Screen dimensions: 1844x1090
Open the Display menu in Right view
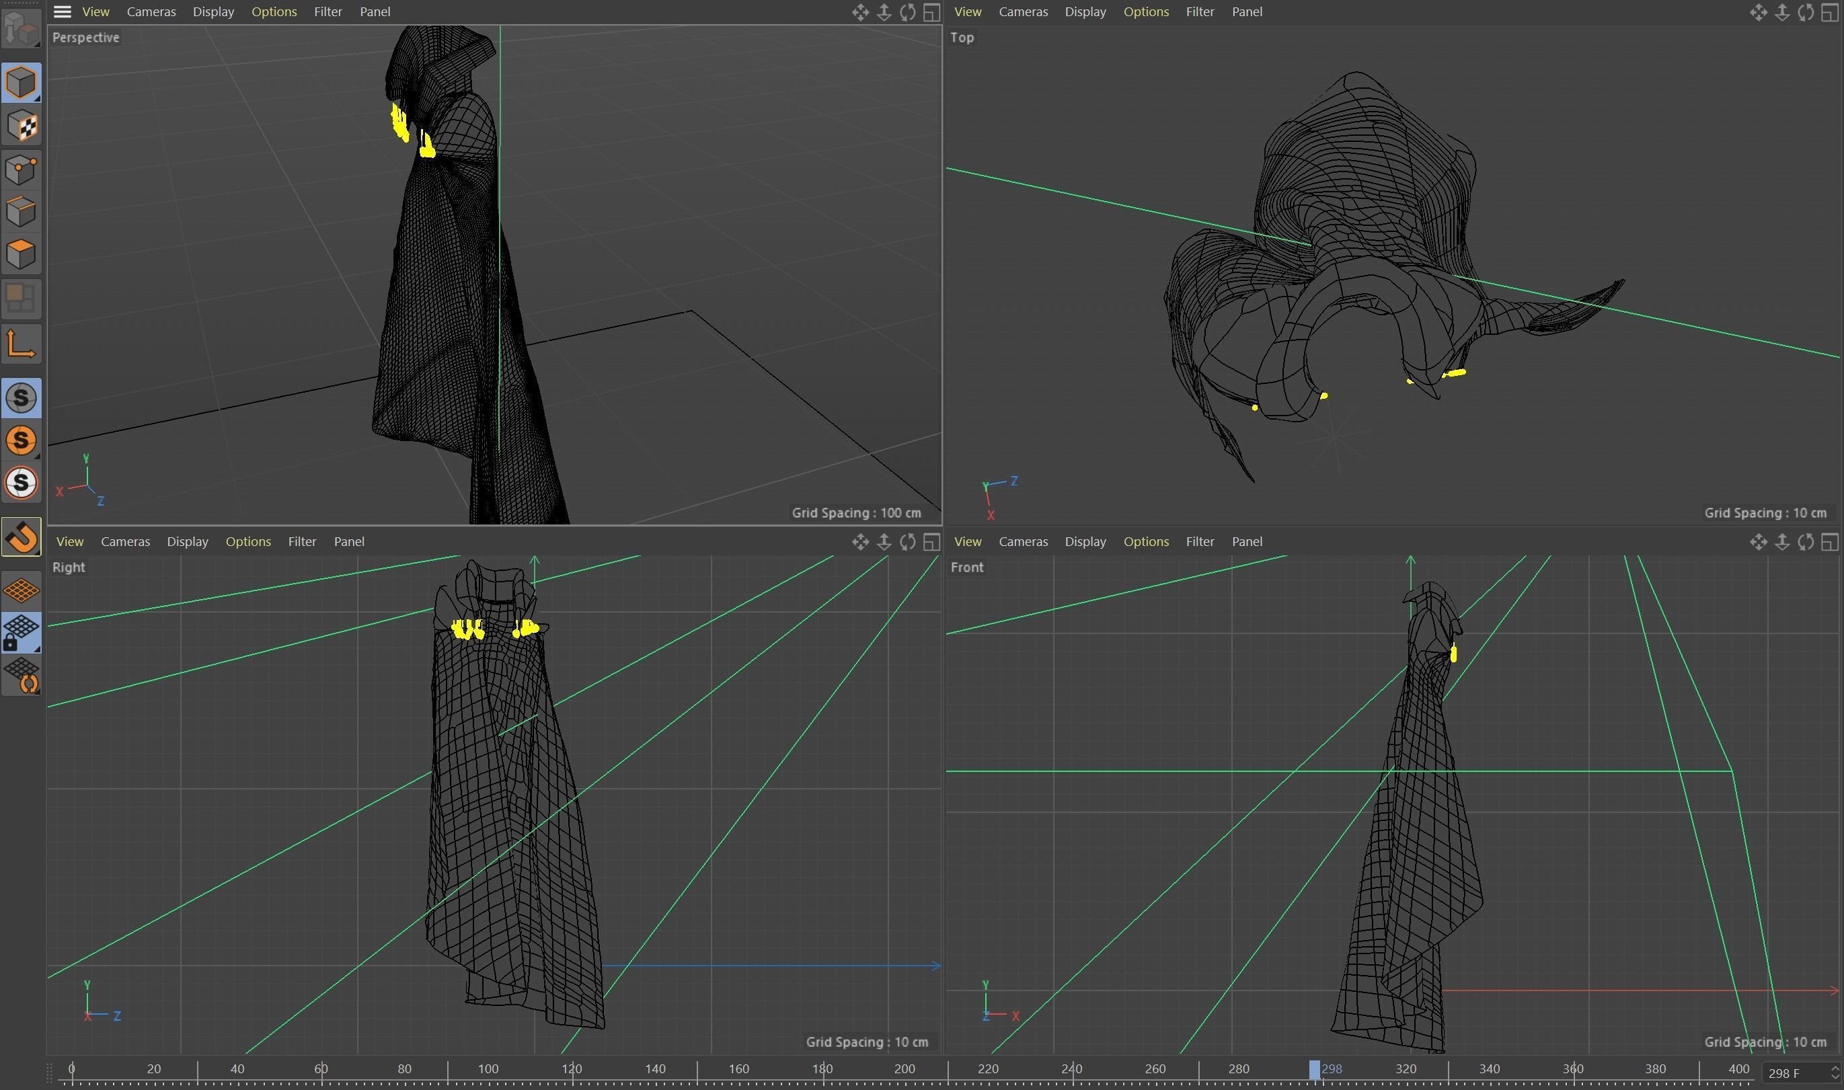[187, 541]
